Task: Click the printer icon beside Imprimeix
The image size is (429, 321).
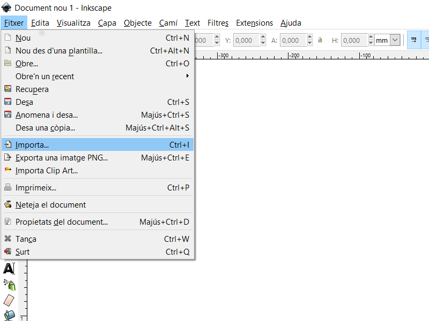Action: 8,187
